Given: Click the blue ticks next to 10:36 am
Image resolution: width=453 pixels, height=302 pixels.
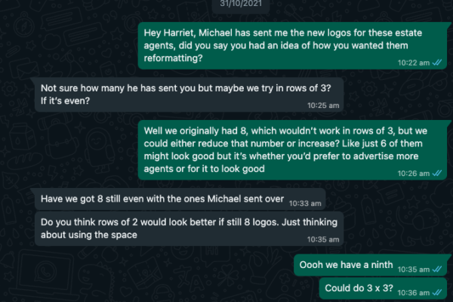Looking at the screenshot, I should tap(437, 292).
